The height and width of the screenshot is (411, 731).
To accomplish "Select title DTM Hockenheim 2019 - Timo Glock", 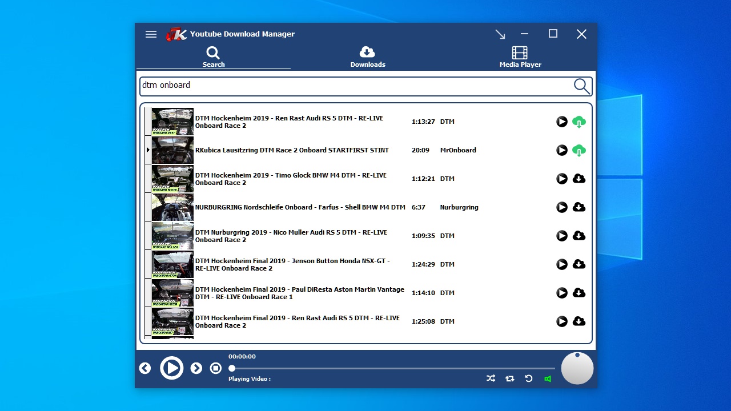I will point(291,179).
